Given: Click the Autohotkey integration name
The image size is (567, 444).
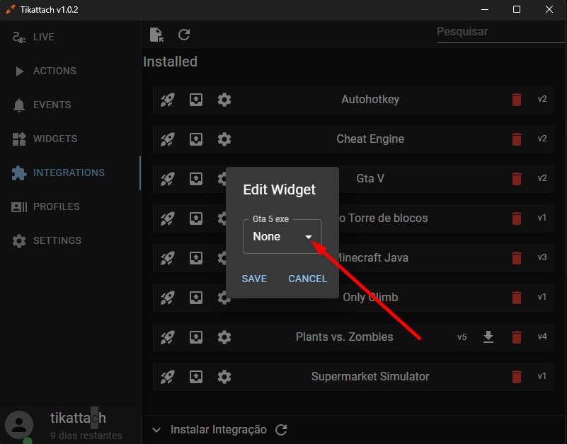Looking at the screenshot, I should [x=370, y=100].
